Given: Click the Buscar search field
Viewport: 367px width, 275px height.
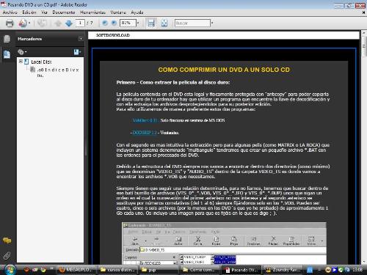Looking at the screenshot, I should pos(192,23).
